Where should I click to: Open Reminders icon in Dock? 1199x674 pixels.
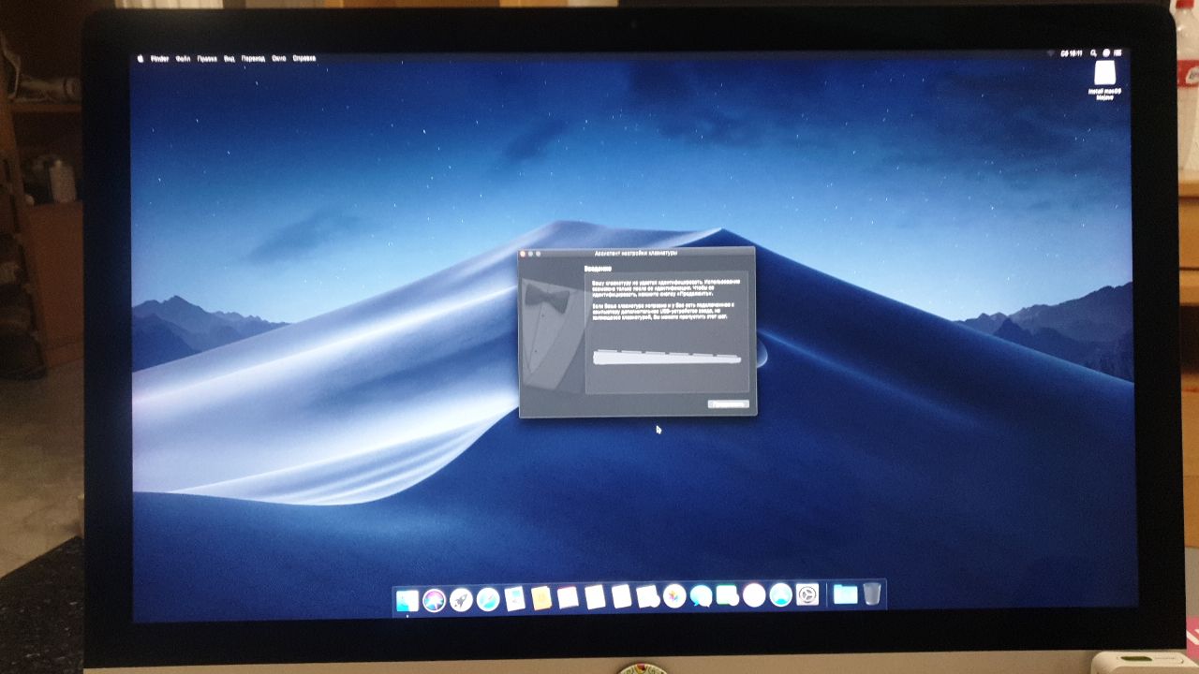pyautogui.click(x=621, y=596)
